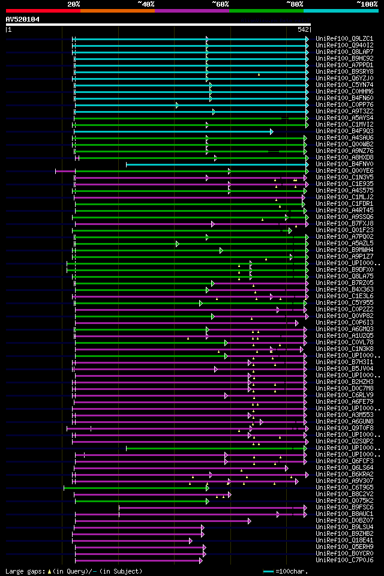Click the UniRef100_C1MVI2 label

(344, 125)
